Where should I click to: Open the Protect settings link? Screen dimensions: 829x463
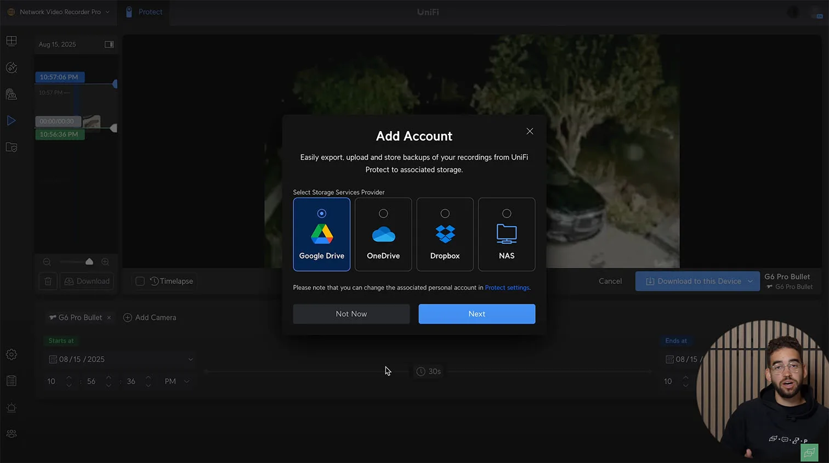click(x=507, y=287)
